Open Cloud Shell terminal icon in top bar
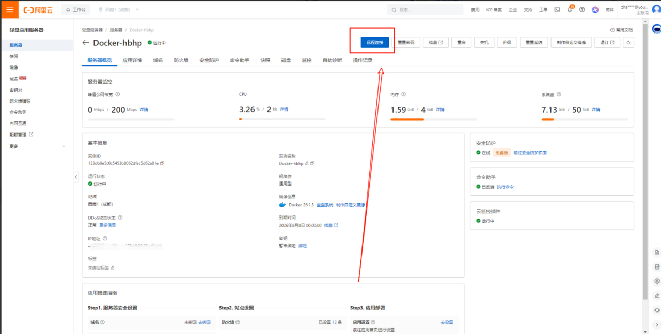This screenshot has width=661, height=334. tap(557, 10)
